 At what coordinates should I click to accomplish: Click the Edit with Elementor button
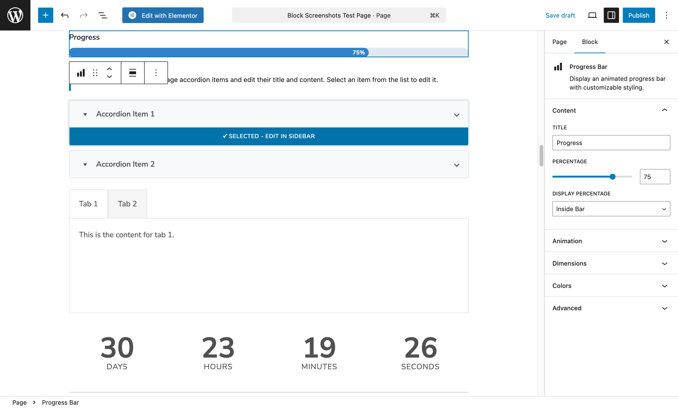click(x=163, y=15)
